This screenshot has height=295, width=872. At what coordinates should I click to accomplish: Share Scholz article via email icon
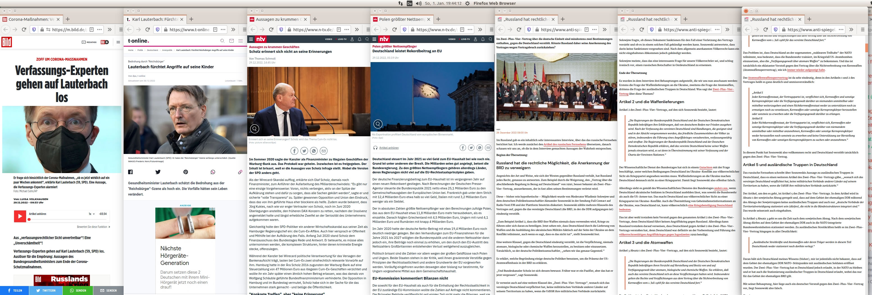[x=324, y=151]
